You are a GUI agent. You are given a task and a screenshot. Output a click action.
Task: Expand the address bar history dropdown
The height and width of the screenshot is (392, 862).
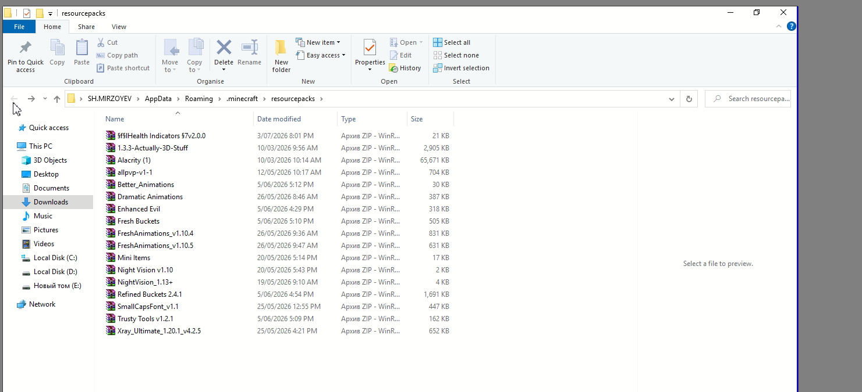(x=672, y=99)
